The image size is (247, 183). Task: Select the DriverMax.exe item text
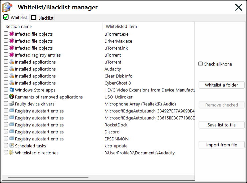pyautogui.click(x=118, y=41)
